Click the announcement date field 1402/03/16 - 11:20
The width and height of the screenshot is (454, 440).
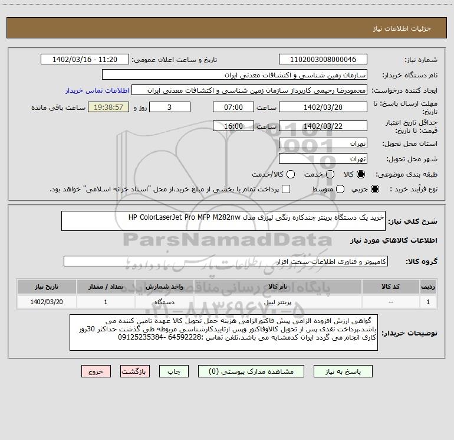(85, 59)
